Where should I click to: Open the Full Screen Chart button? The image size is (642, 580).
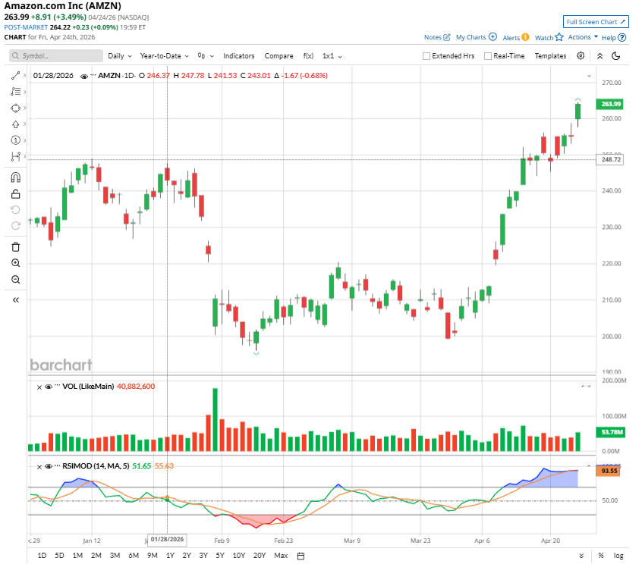pos(596,22)
